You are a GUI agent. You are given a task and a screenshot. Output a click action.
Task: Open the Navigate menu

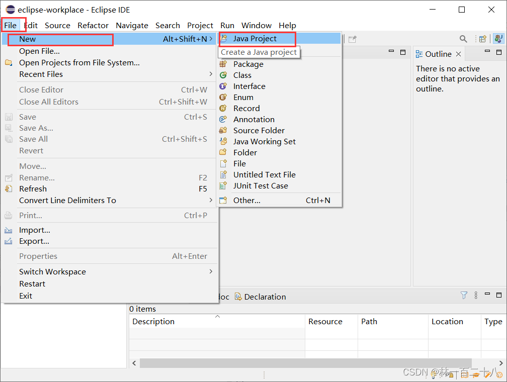click(x=132, y=25)
